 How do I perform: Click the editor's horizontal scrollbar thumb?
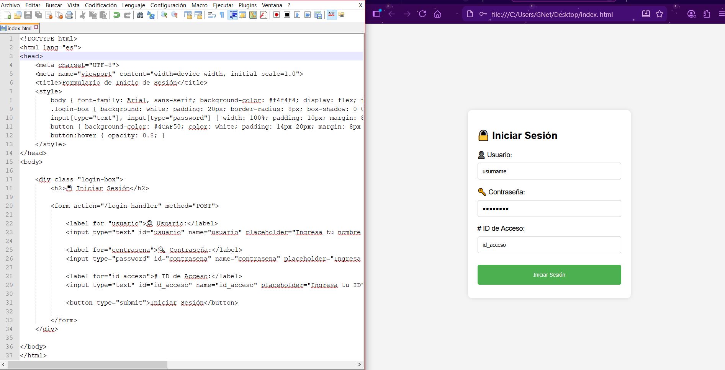coord(87,364)
